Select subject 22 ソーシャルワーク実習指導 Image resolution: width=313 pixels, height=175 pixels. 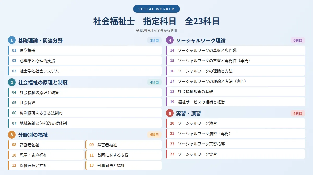236,144
